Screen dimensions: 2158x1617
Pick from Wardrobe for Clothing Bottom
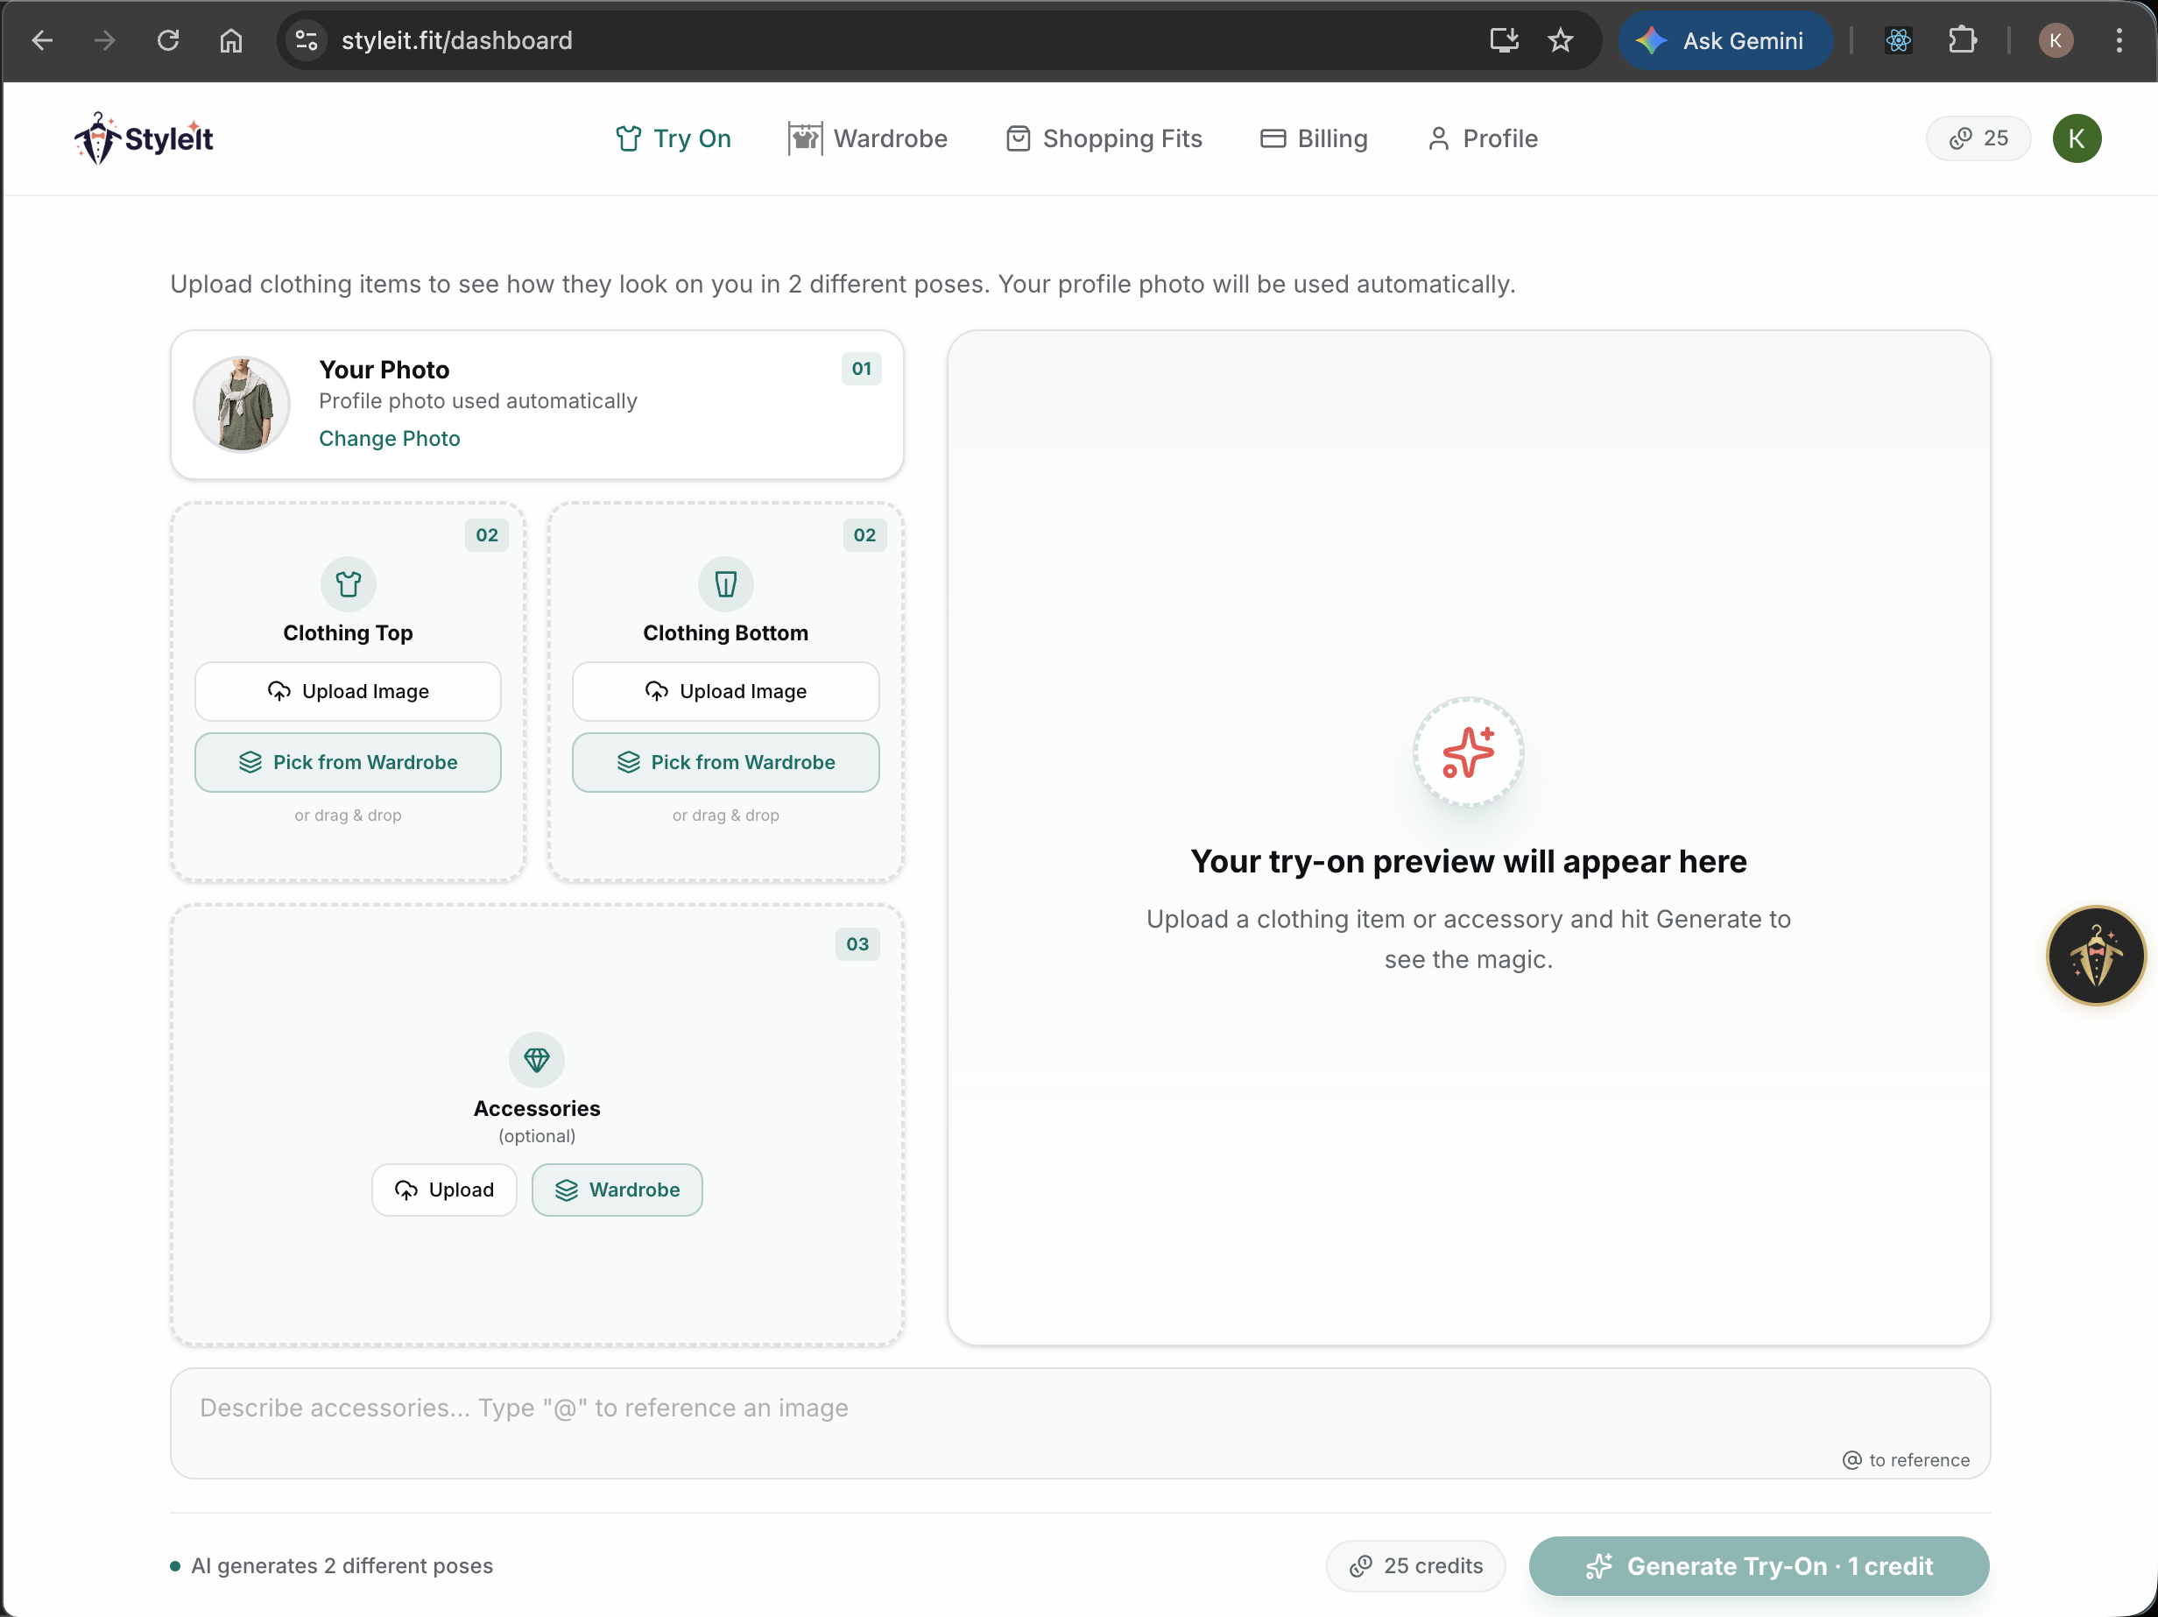tap(726, 762)
